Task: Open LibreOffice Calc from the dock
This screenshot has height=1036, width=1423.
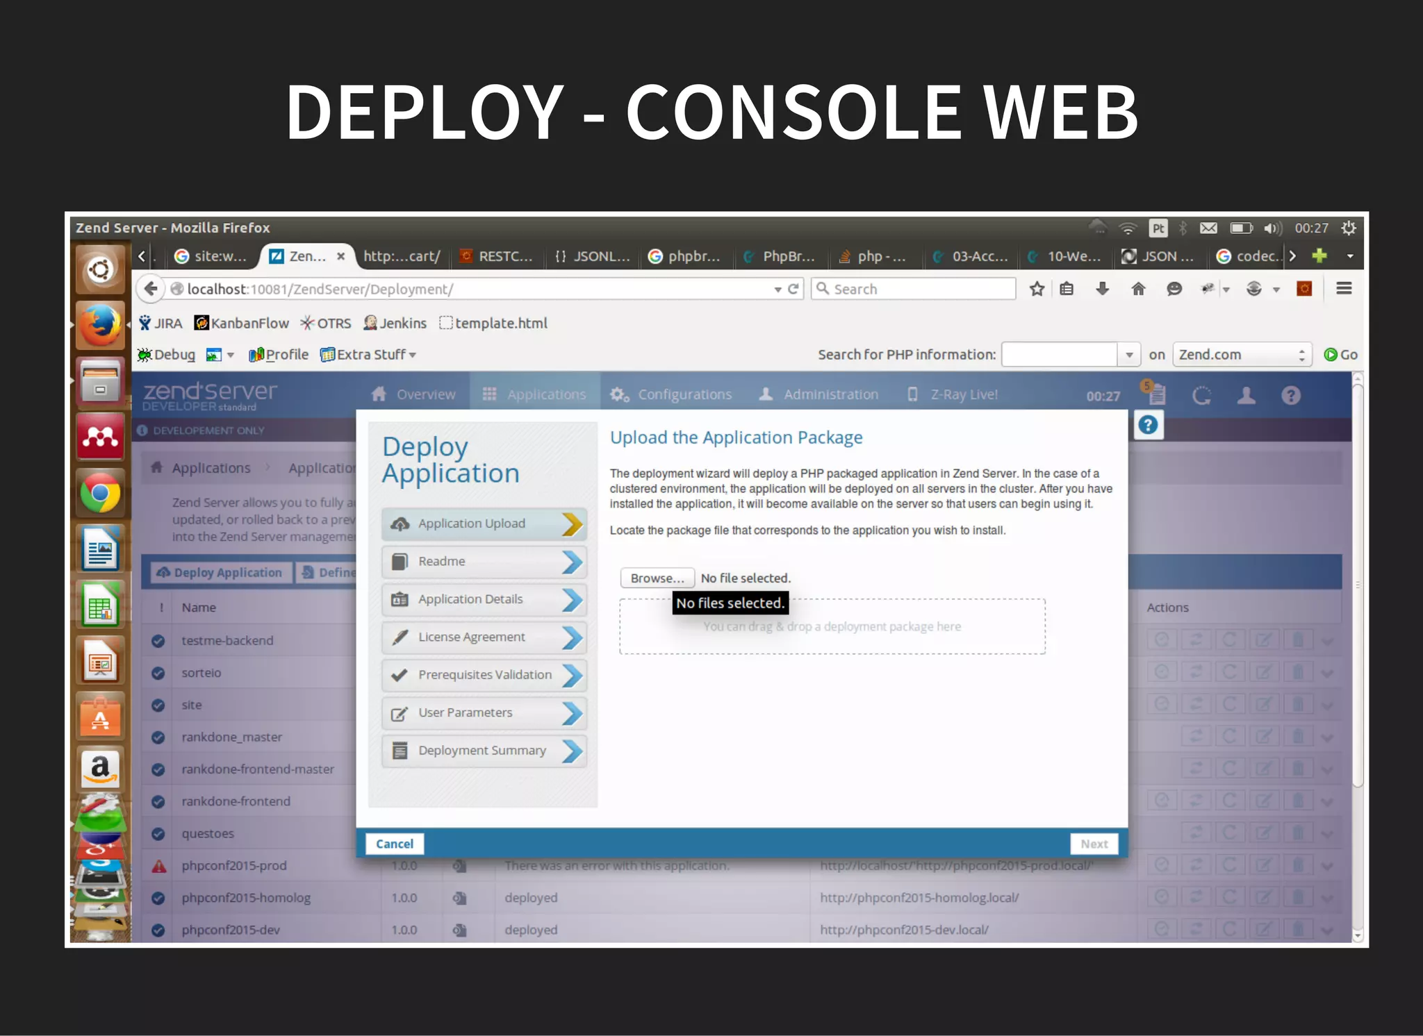Action: tap(101, 605)
